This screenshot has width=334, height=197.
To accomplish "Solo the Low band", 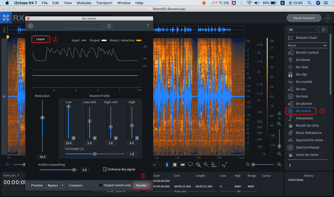I will tap(74, 138).
